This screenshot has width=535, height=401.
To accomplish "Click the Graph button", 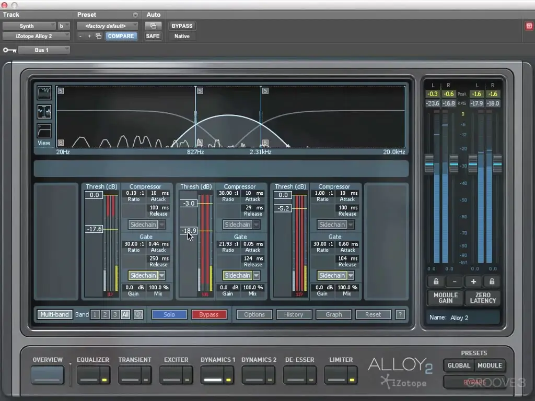I will coord(334,314).
